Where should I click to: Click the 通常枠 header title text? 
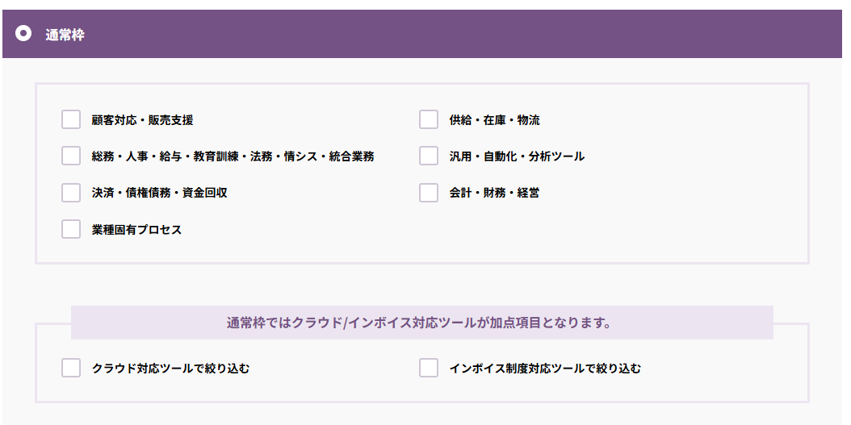click(x=65, y=35)
